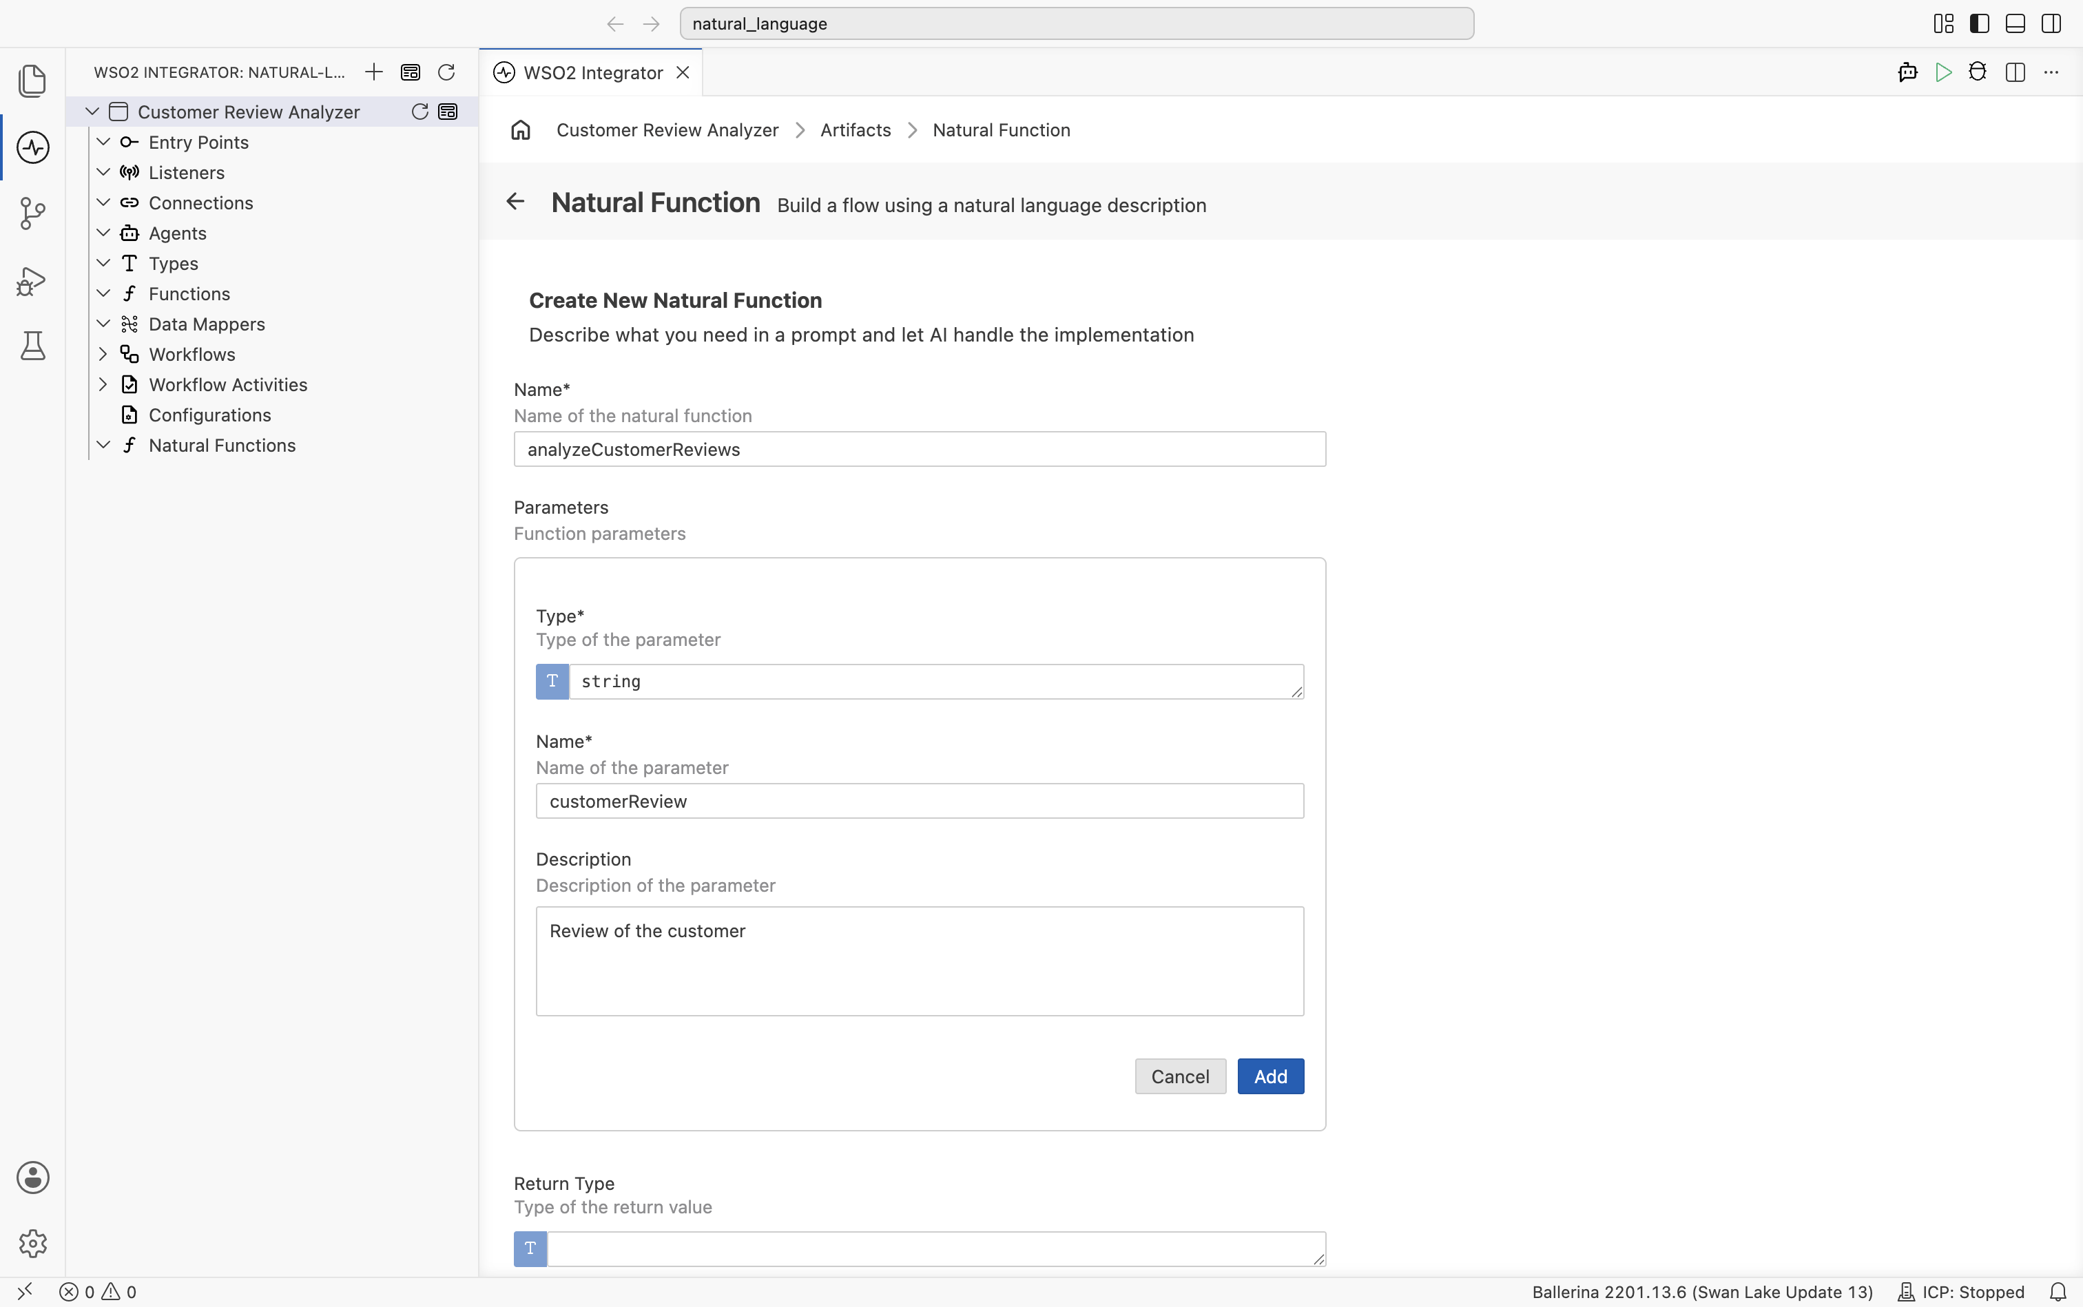2083x1307 pixels.
Task: Click the plus icon in WSO2 Integrator panel header
Action: [x=373, y=72]
